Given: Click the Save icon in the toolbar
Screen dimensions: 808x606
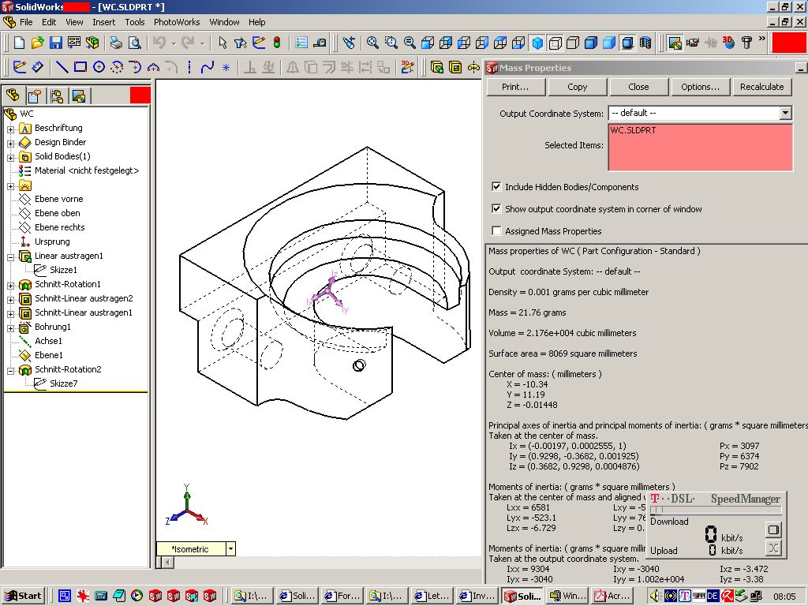Looking at the screenshot, I should 56,43.
